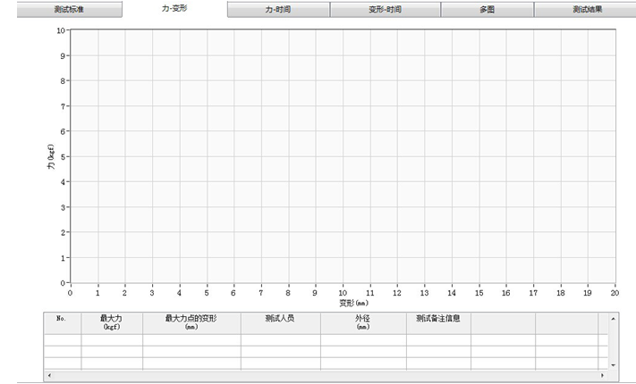Click the table's vertical scrollbar up arrow
Screen dimensions: 636x384
click(x=613, y=318)
